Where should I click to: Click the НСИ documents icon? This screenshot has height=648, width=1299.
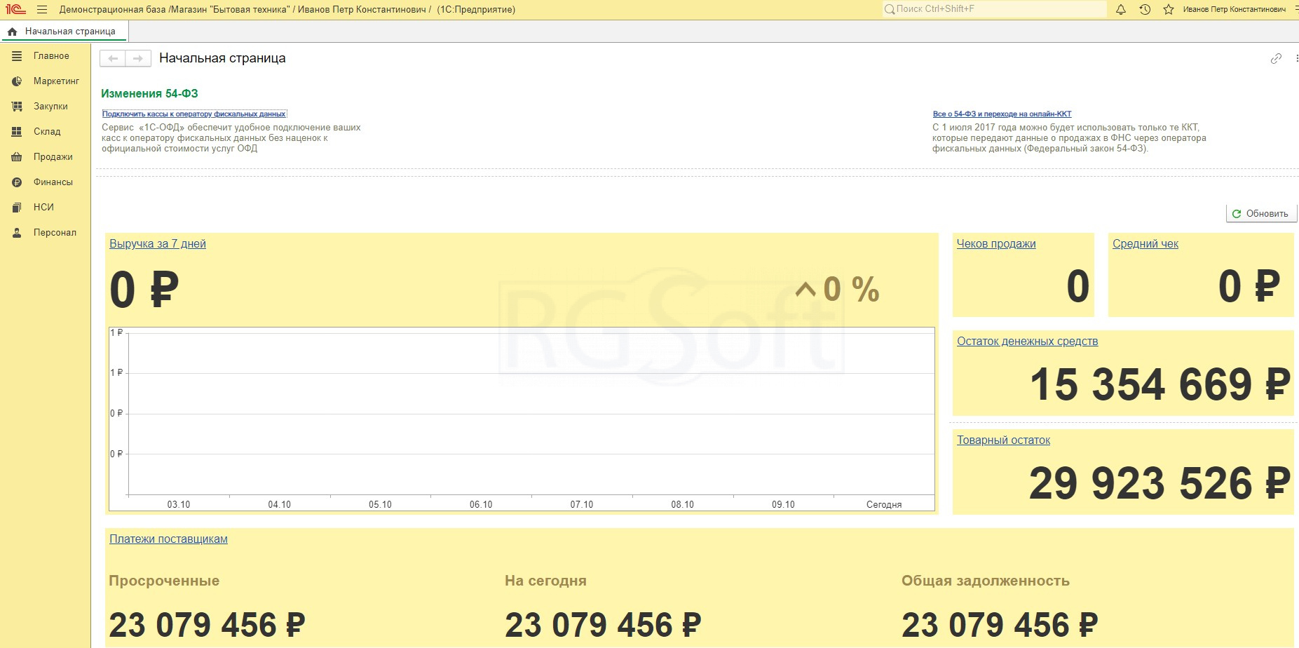(17, 208)
